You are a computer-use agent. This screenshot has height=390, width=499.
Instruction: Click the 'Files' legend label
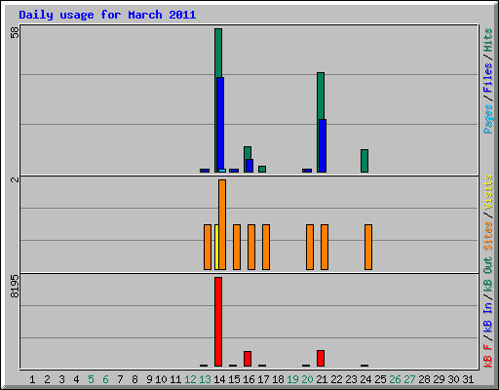pos(487,78)
